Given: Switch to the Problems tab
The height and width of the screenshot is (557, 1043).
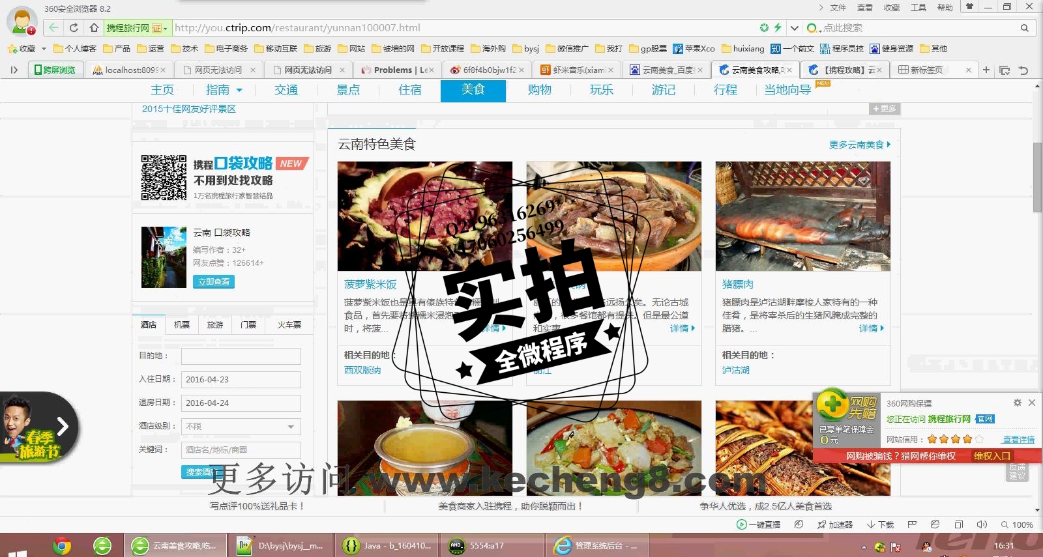Looking at the screenshot, I should click(398, 70).
